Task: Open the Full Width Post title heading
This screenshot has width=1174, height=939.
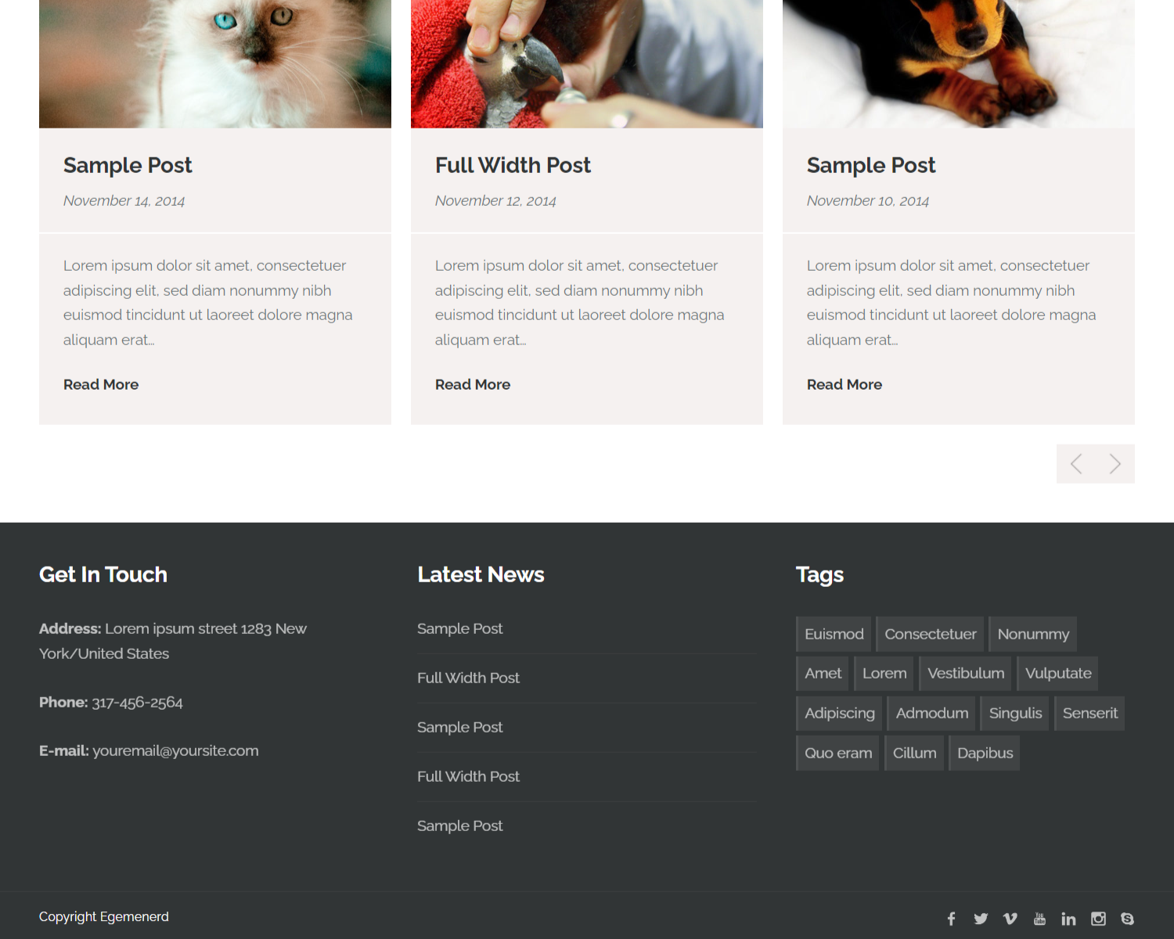Action: tap(513, 165)
